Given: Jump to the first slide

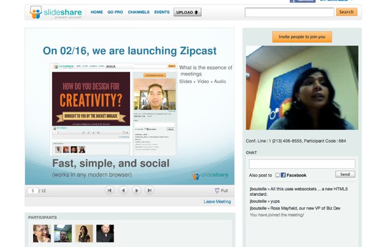Looking at the screenshot, I should (x=109, y=190).
